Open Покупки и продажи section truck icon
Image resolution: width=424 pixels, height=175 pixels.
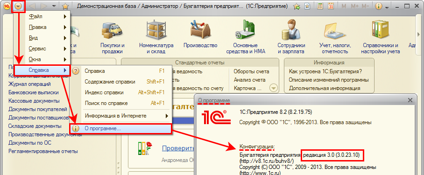click(x=112, y=30)
